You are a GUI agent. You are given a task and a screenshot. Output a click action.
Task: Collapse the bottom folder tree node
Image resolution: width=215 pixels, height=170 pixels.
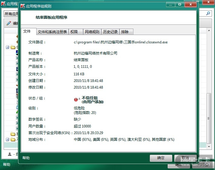coord(7,139)
